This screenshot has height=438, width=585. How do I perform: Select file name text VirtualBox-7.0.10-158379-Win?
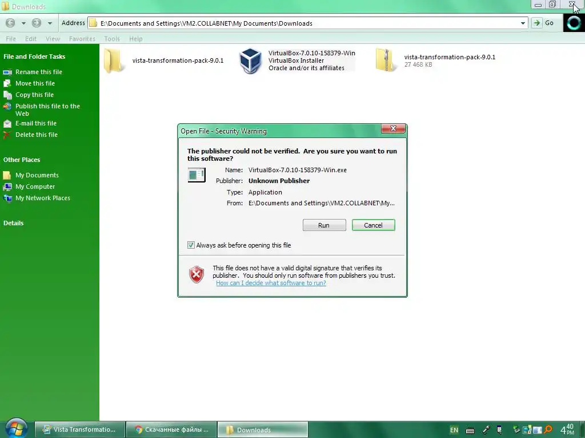pyautogui.click(x=311, y=53)
